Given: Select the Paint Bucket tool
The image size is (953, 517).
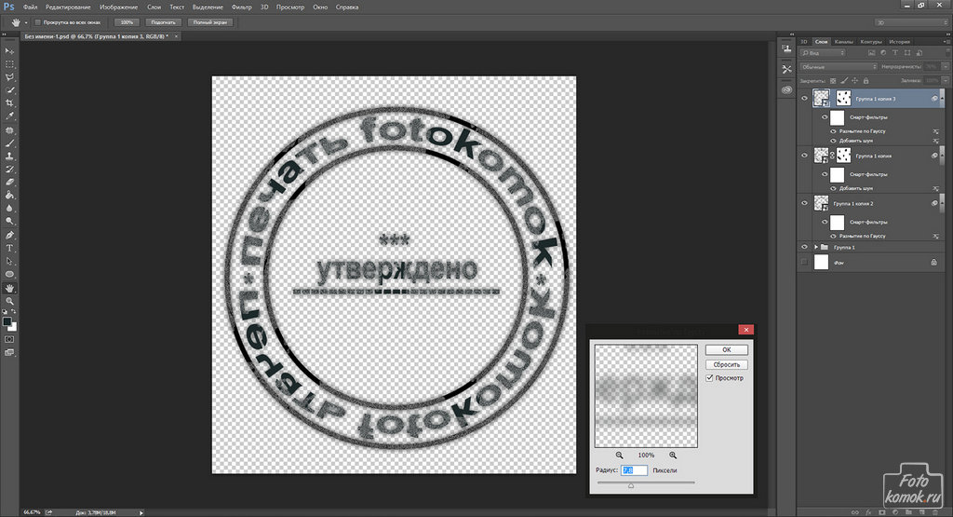Looking at the screenshot, I should click(9, 196).
